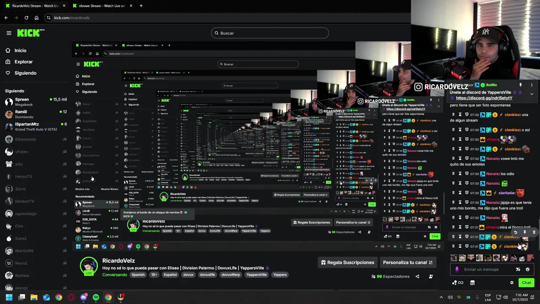Show the 96 Espectadores viewer list
Viewport: 540px width, 304px height.
pos(390,277)
